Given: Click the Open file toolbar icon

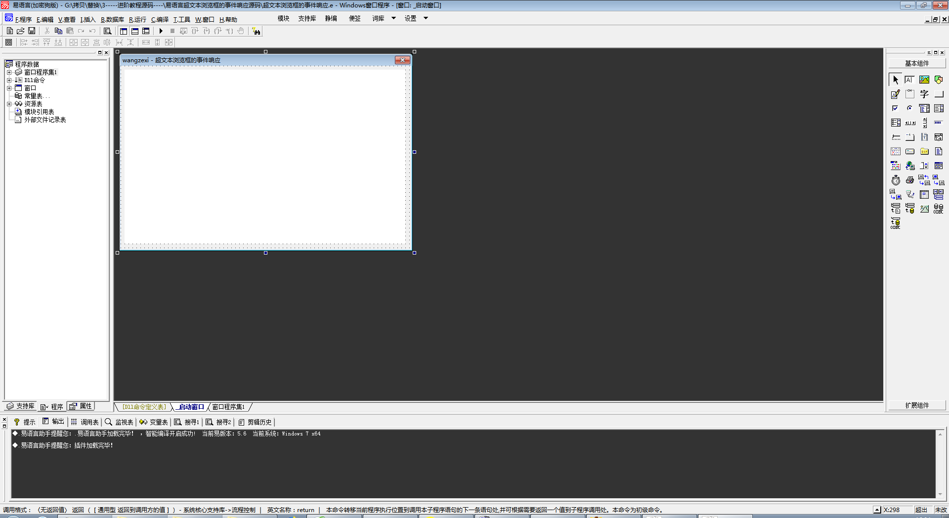Looking at the screenshot, I should tap(21, 31).
